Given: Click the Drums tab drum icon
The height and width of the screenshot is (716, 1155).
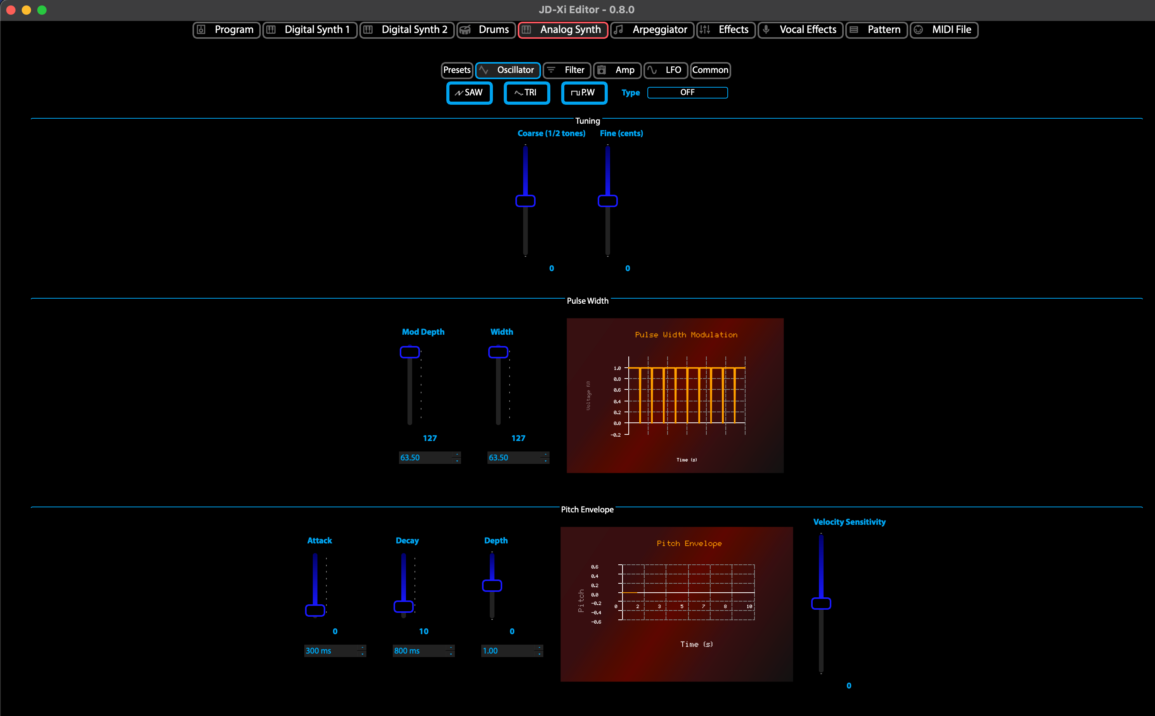Looking at the screenshot, I should [x=465, y=30].
